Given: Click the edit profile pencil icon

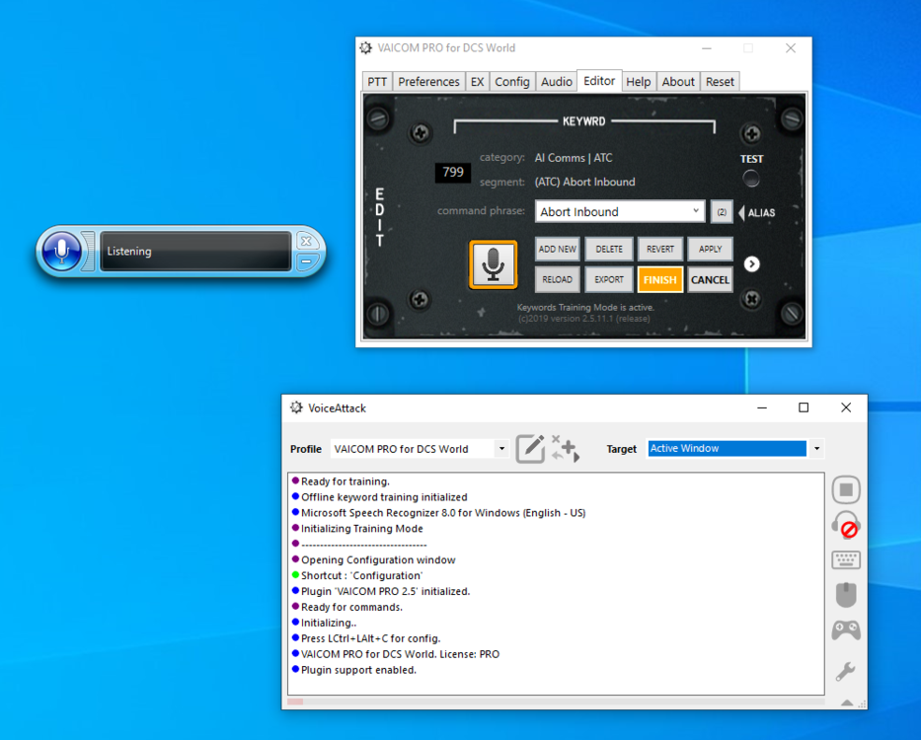Looking at the screenshot, I should [530, 449].
